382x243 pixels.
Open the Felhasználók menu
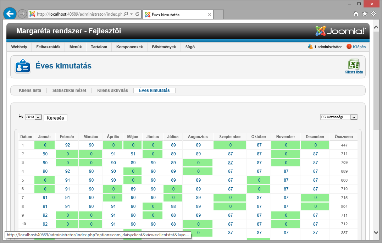coord(48,47)
